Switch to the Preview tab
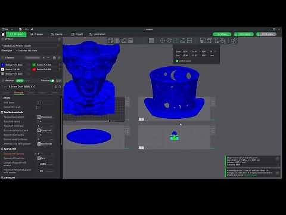This screenshot has height=215, width=286. click(36, 34)
